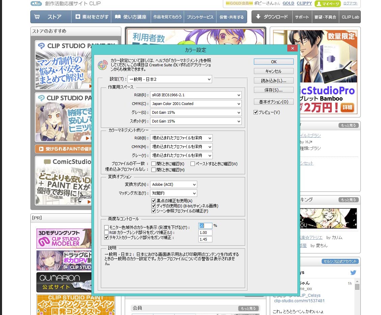Follow the clip-studio.com/m/1537481 link
381x315 pixels.
tap(299, 301)
